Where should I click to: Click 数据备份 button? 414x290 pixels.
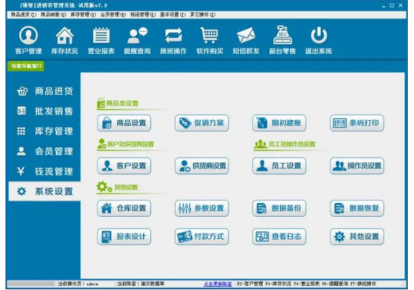tap(279, 209)
